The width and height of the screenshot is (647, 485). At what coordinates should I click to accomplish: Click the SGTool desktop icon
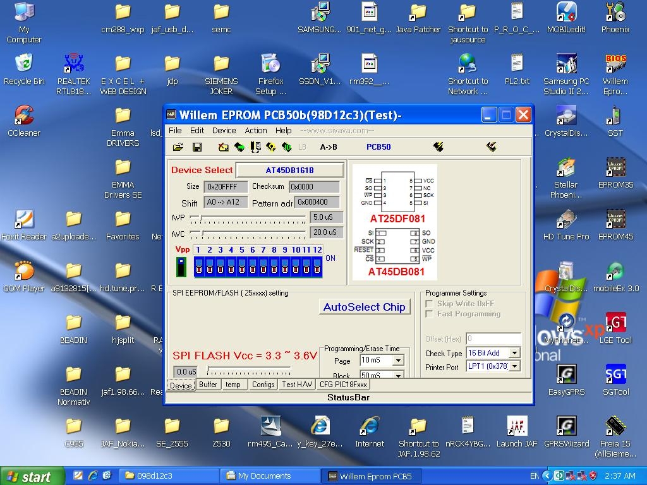click(615, 380)
